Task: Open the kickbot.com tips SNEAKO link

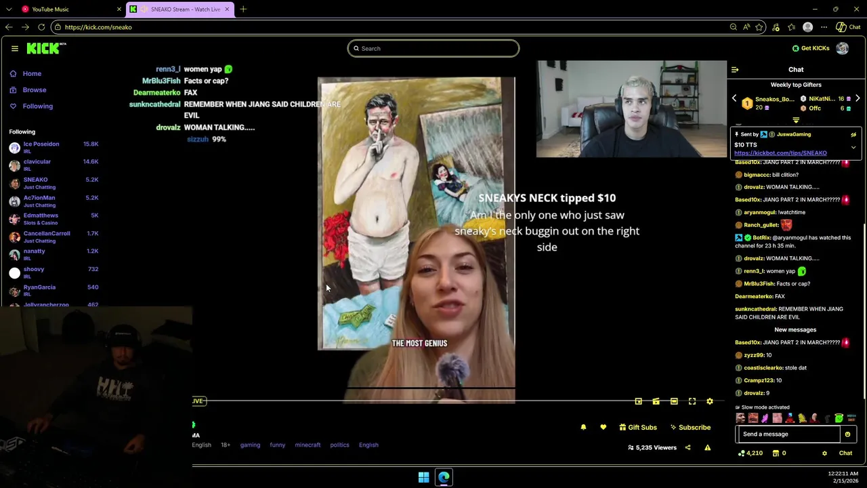Action: tap(780, 153)
